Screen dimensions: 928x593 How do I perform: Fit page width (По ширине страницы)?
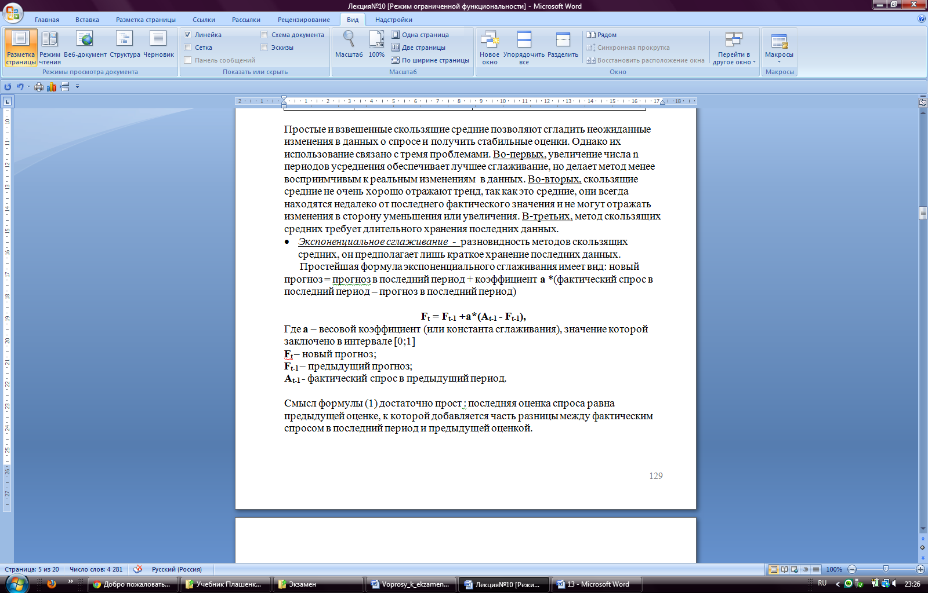[430, 60]
